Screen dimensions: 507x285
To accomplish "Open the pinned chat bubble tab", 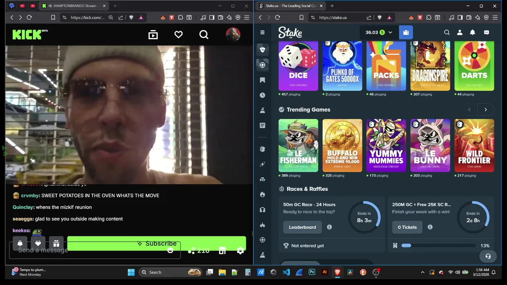I will [11, 6].
